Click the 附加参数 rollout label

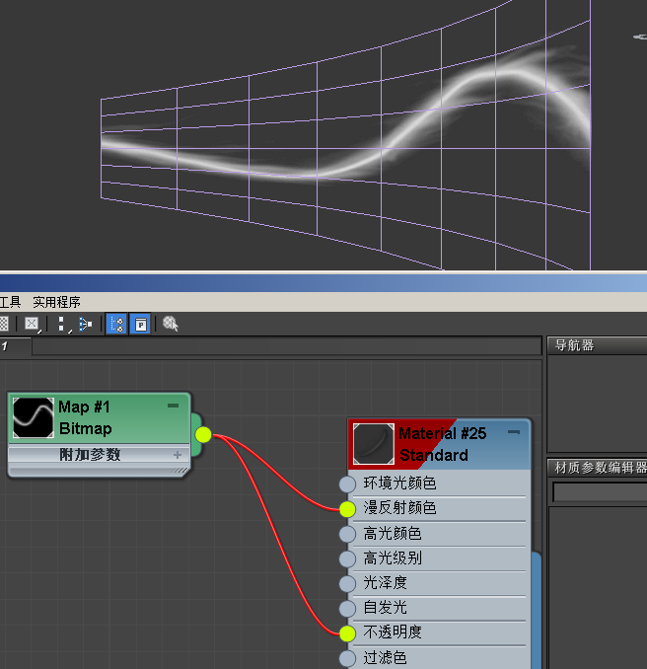(90, 455)
